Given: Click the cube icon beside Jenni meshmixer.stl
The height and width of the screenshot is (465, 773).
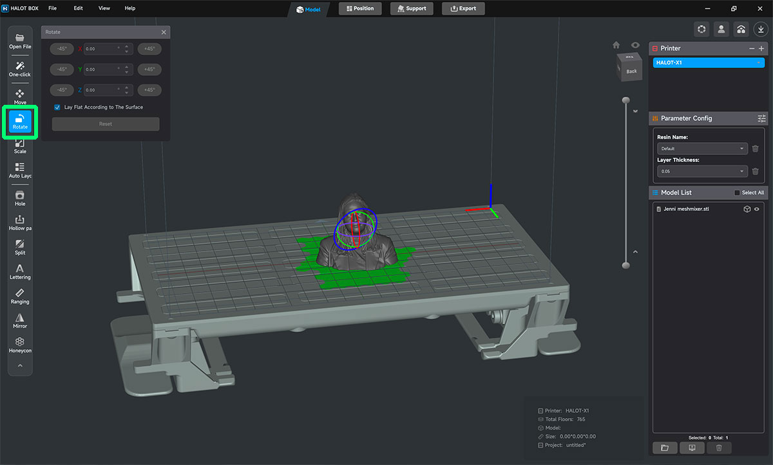Looking at the screenshot, I should point(747,209).
